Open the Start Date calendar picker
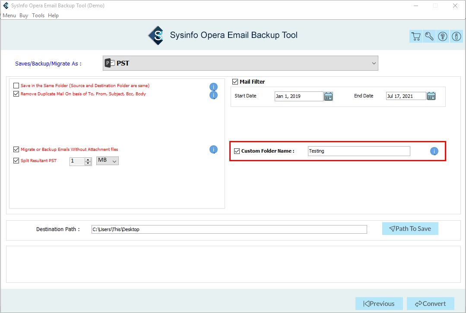This screenshot has height=313, width=466. tap(328, 96)
